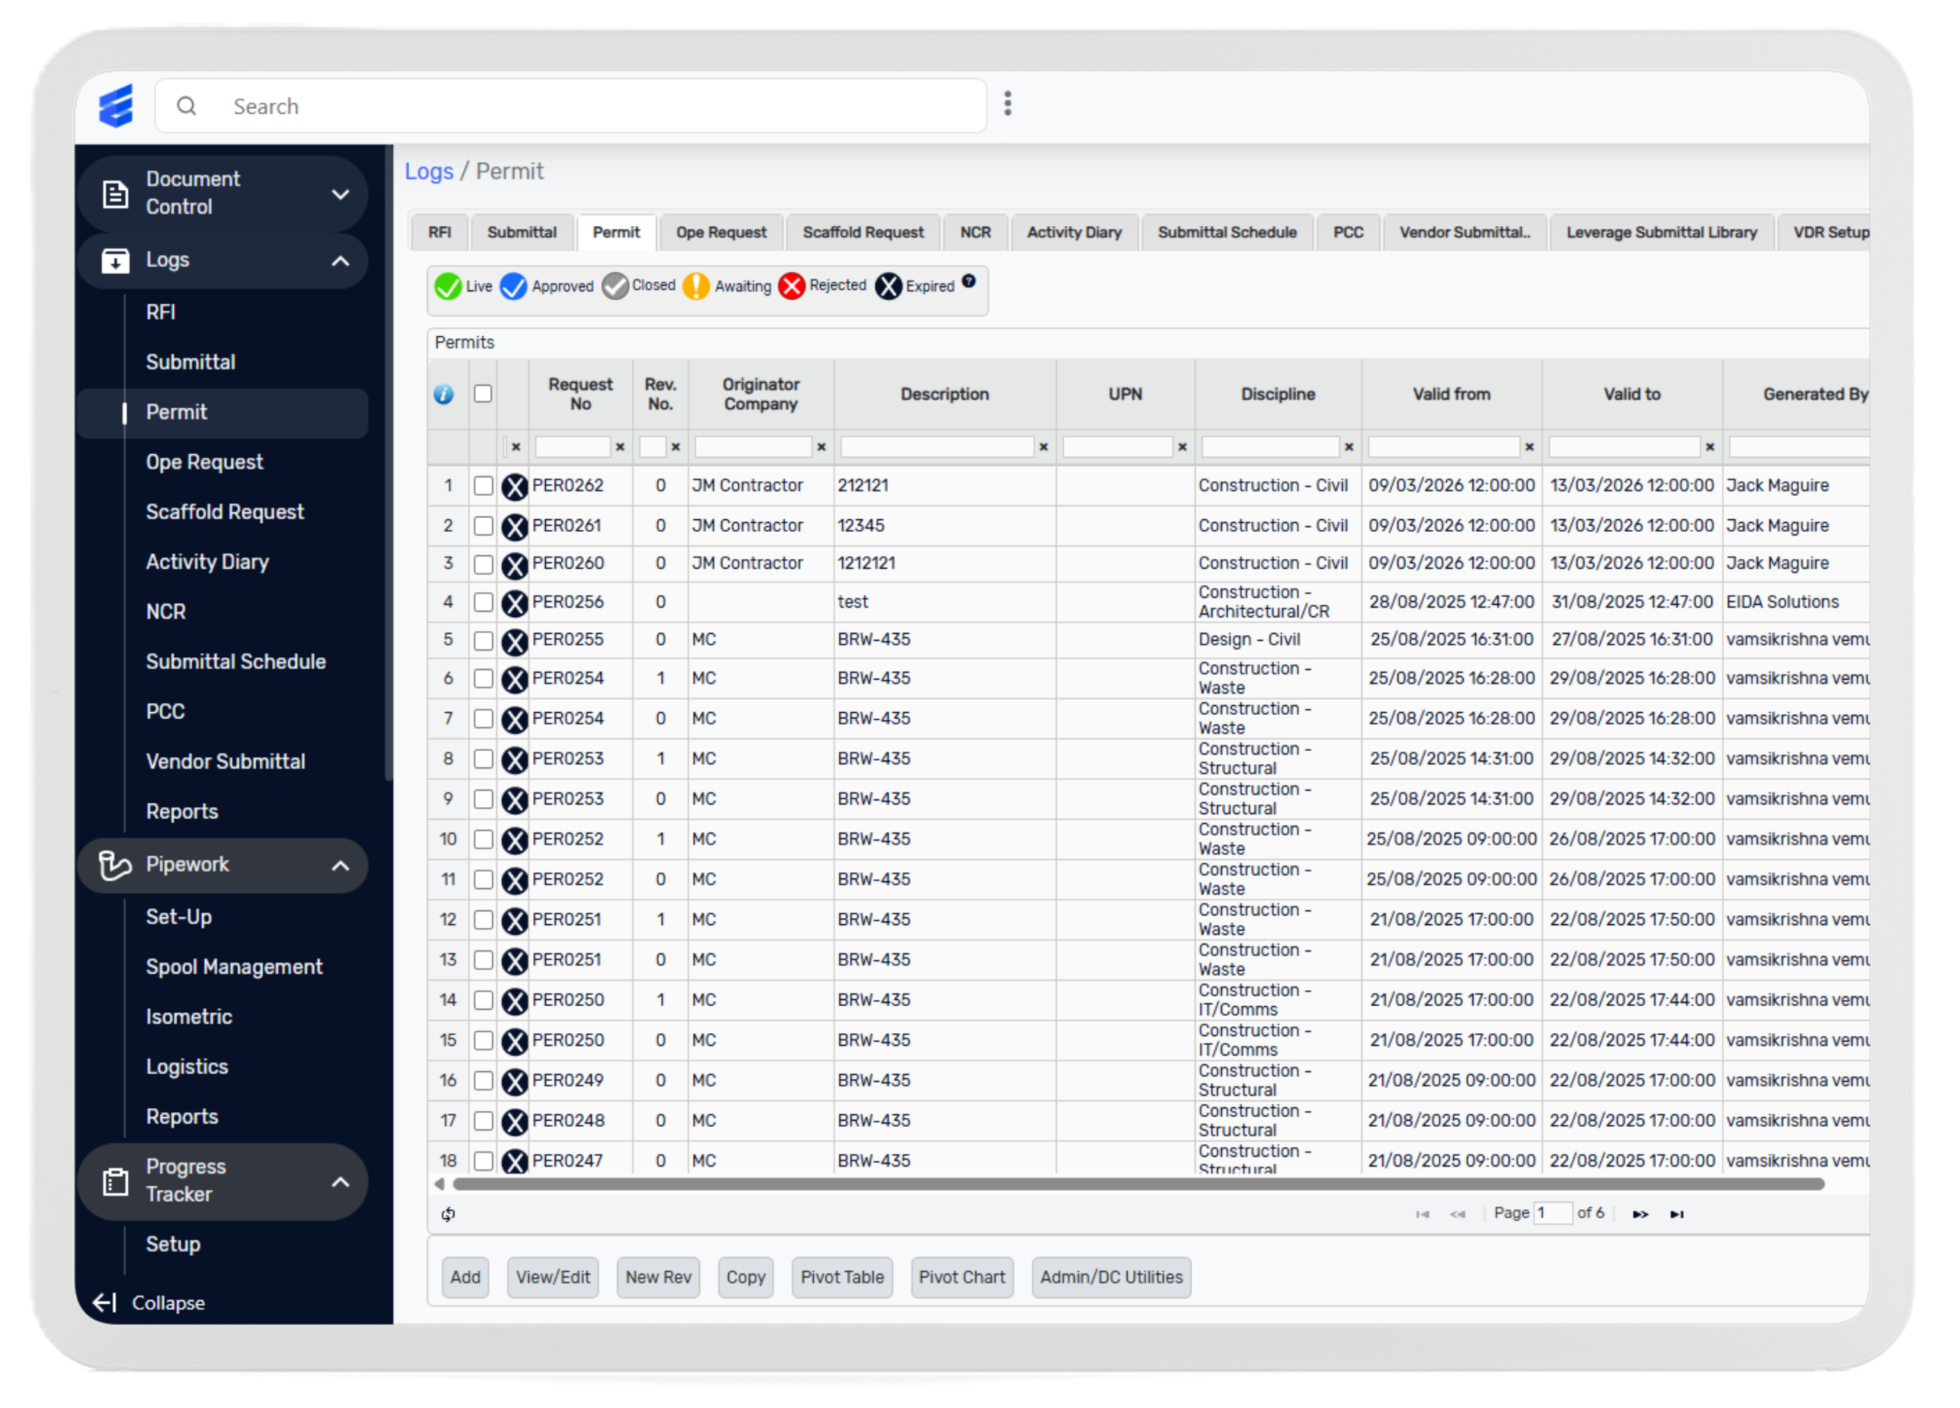The image size is (1960, 1408).
Task: Click the green Live status icon
Action: 448,286
